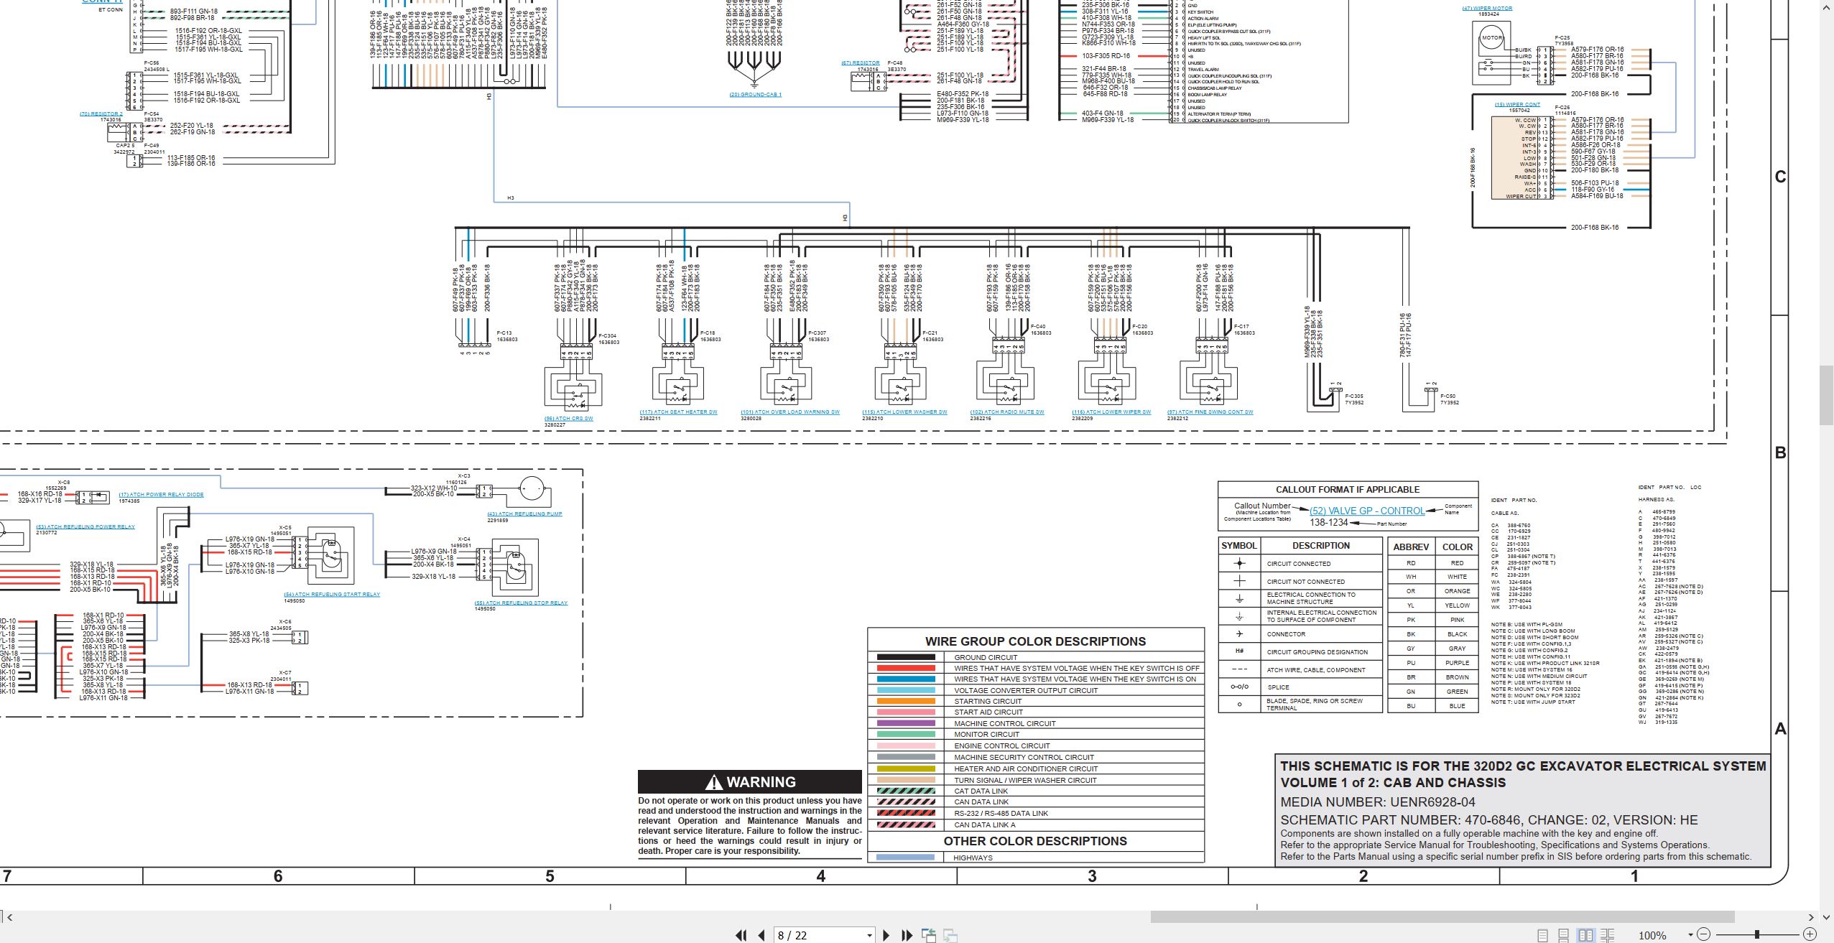The height and width of the screenshot is (943, 1834).
Task: Click the zoom slider handle
Action: [x=1757, y=934]
